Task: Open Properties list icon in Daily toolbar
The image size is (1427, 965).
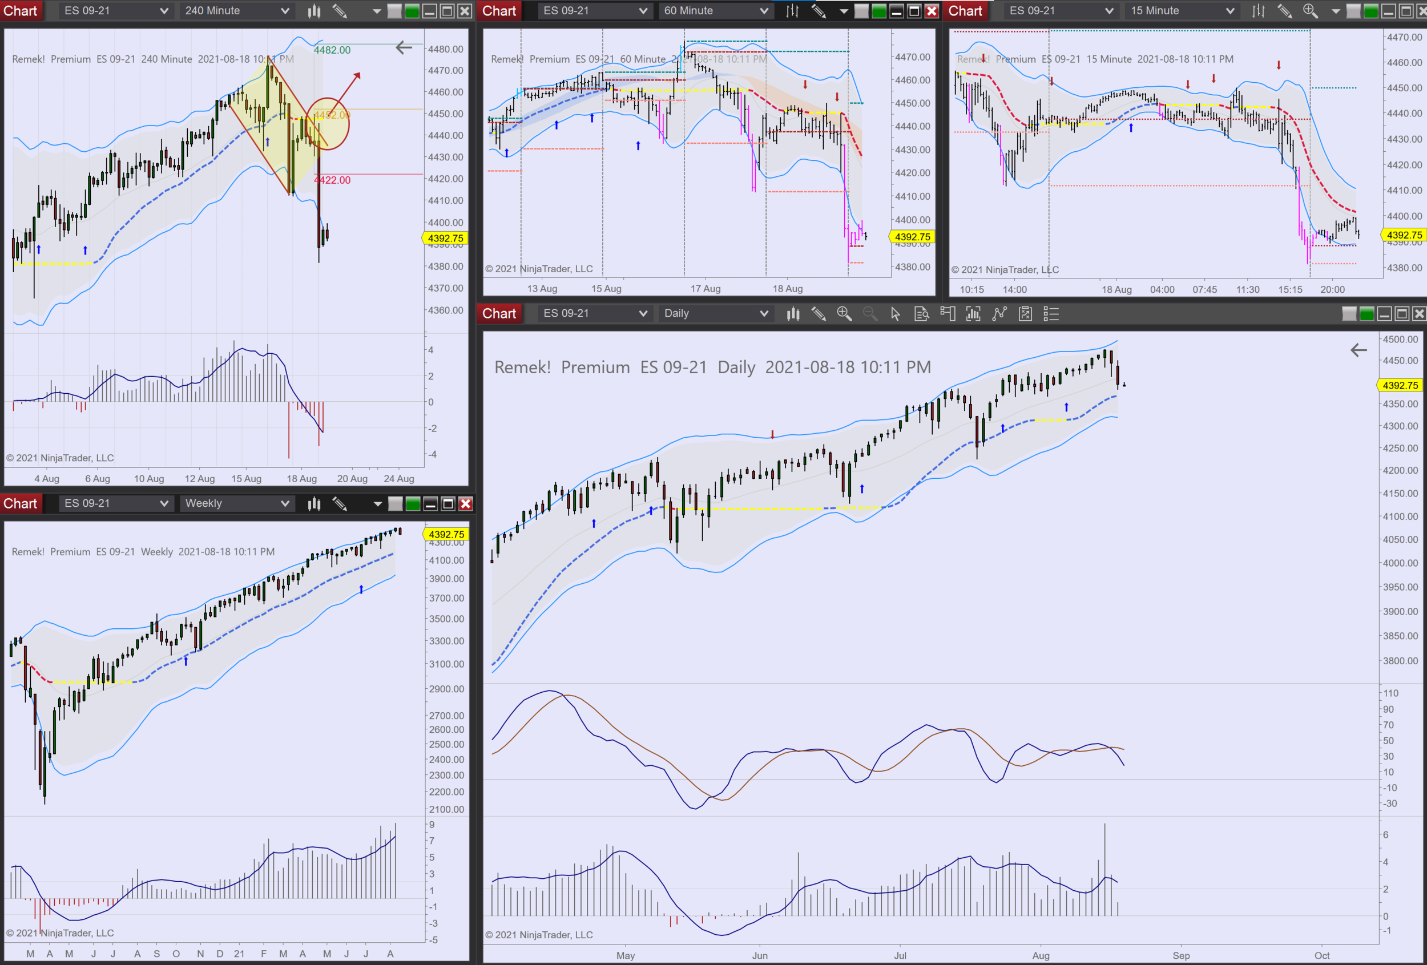Action: (x=1051, y=314)
